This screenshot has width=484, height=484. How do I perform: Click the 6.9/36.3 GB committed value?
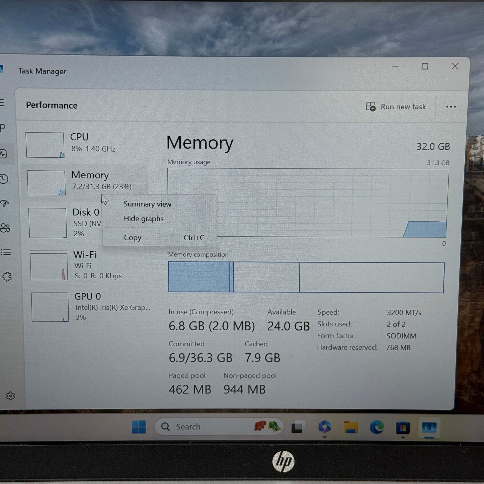[x=201, y=358]
